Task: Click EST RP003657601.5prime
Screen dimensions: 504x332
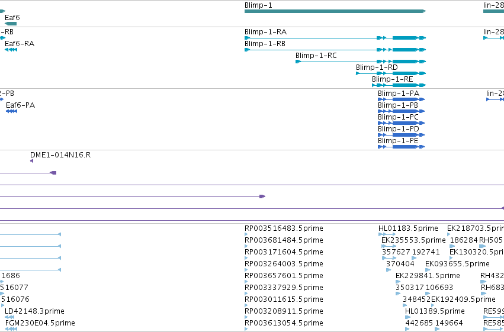Action: coord(284,276)
